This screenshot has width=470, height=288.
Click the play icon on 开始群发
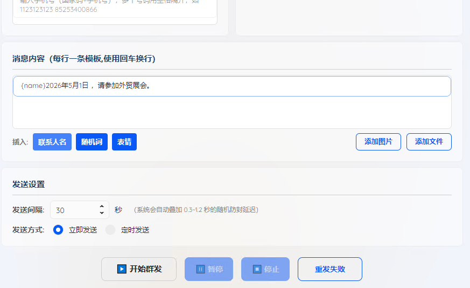[x=122, y=269]
